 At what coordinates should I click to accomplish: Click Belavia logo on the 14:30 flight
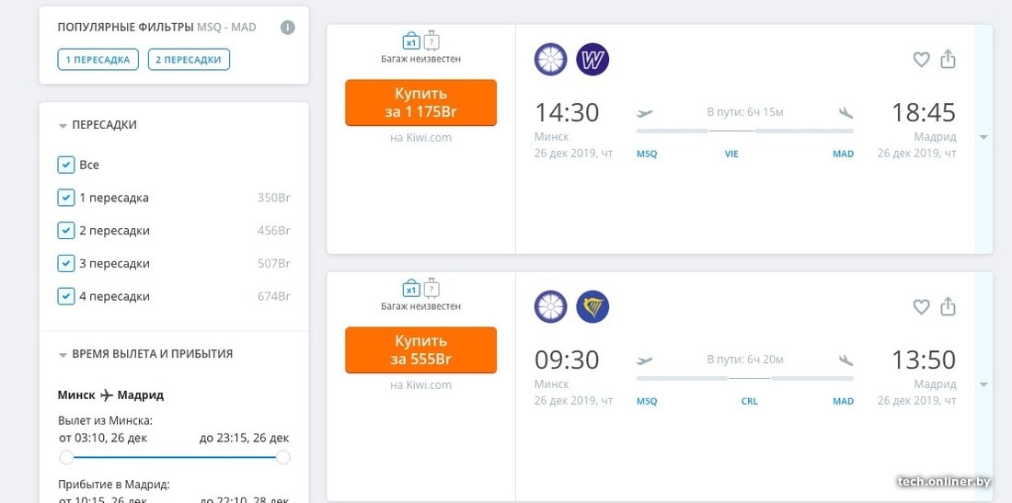tap(551, 60)
